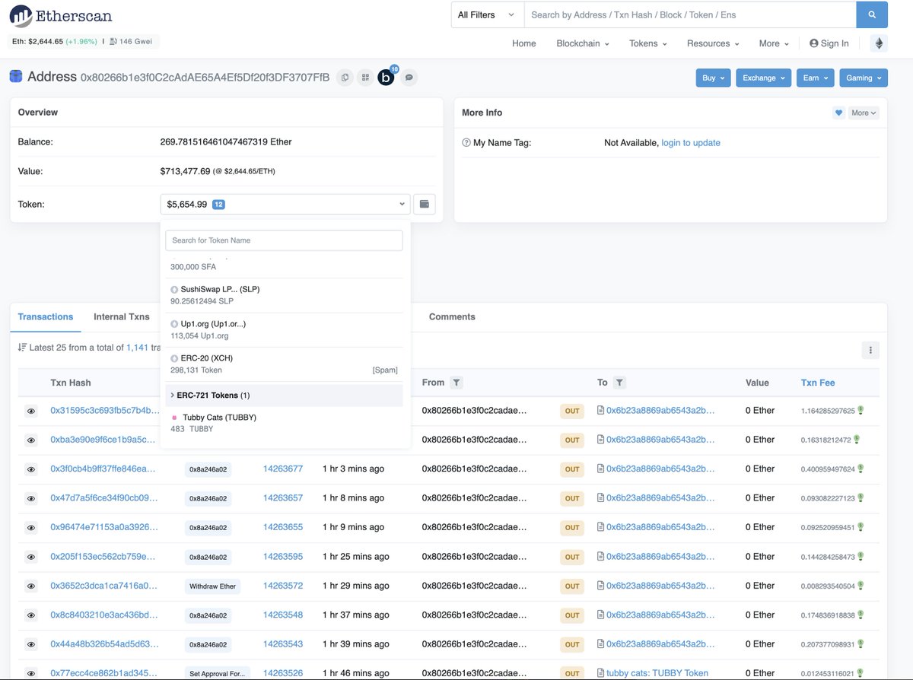This screenshot has width=913, height=680.
Task: Preview transaction 0x96474e71153a0a3926 via eye icon
Action: tap(31, 527)
